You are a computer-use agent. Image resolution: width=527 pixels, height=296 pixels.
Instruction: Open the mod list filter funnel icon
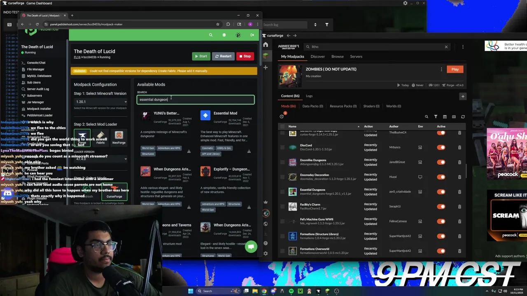click(436, 117)
